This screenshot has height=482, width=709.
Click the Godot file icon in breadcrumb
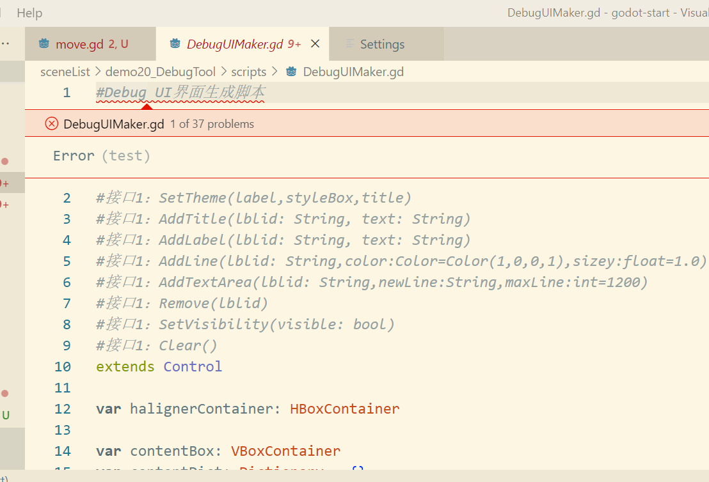[x=292, y=72]
